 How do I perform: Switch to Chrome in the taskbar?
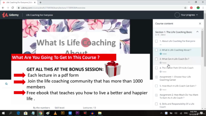41,113
